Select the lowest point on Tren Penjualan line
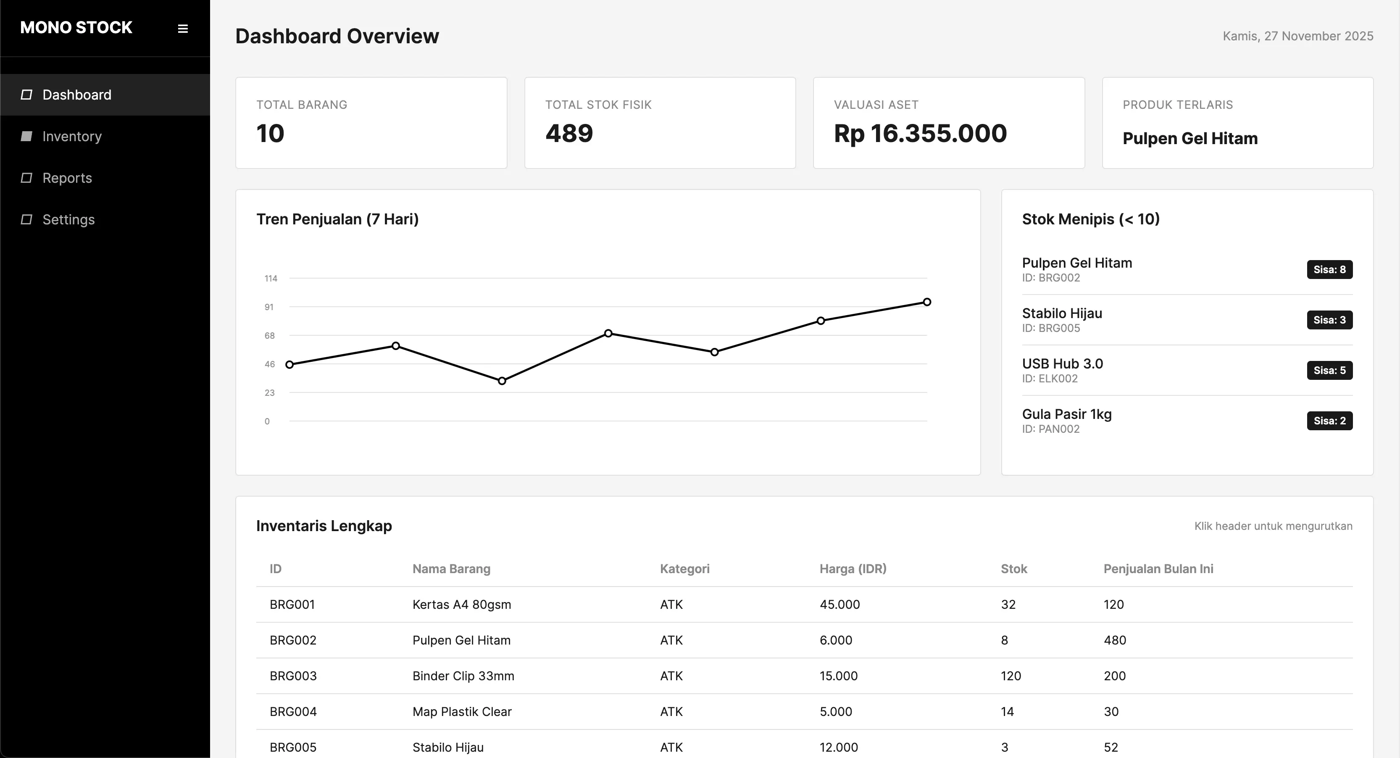1400x758 pixels. [502, 381]
